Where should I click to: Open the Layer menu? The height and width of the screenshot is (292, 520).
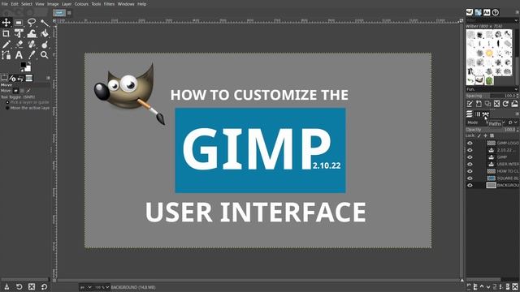(67, 4)
